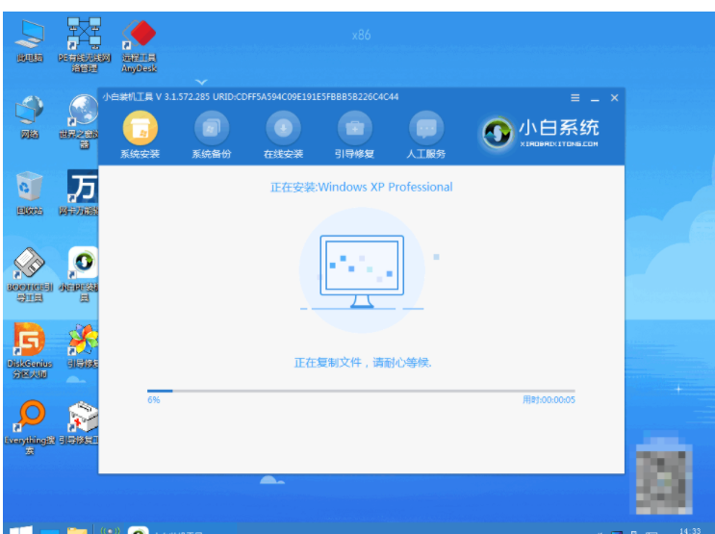Screen dimensions: 715x534
Task: Expand the chevron arrow above the window
Action: 201,82
